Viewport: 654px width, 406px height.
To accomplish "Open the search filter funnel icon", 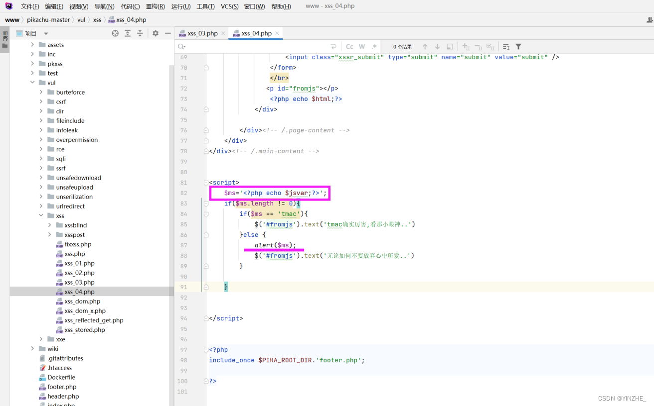I will (x=518, y=46).
